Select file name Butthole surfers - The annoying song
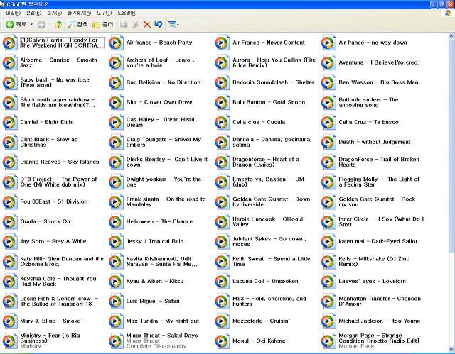455x354 pixels. (x=368, y=102)
